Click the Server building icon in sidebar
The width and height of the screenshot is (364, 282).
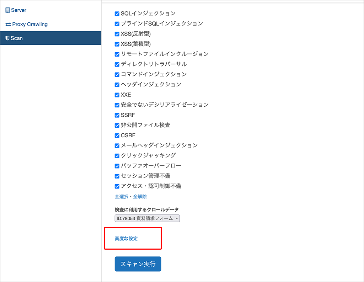click(x=7, y=10)
